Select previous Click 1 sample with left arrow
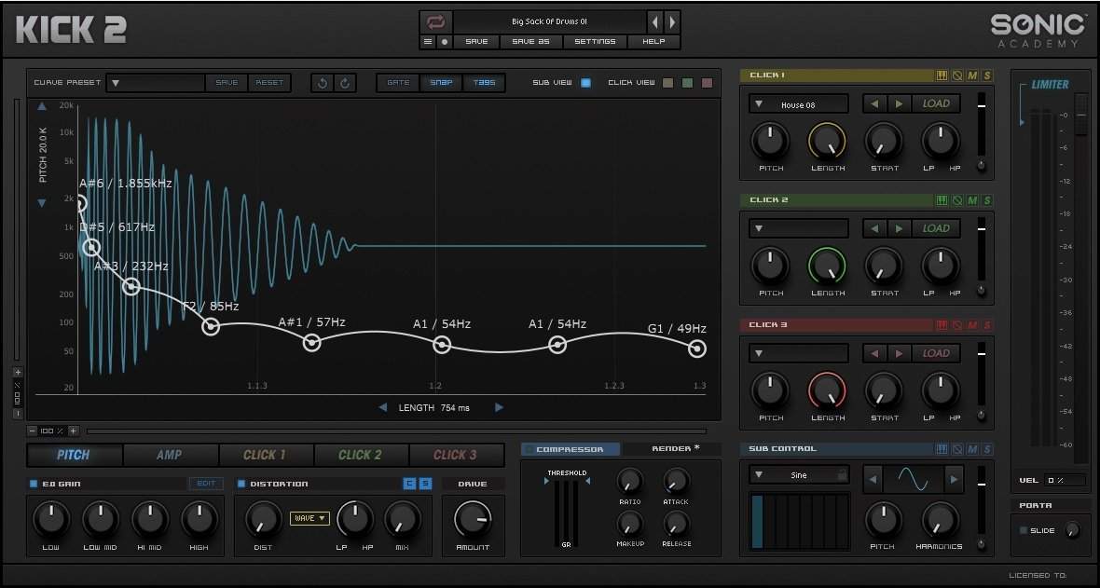 pos(874,103)
